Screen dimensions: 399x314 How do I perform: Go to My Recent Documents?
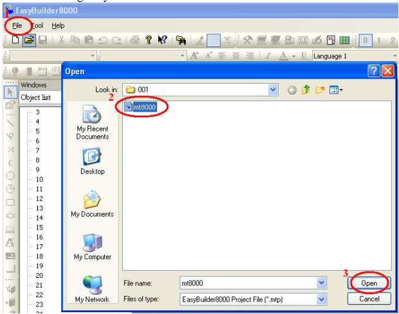(93, 123)
